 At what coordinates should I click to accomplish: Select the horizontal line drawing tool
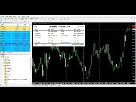coord(10,21)
